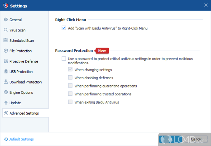The image size is (211, 146).
Task: Click the General gear icon
Action: pos(6,20)
